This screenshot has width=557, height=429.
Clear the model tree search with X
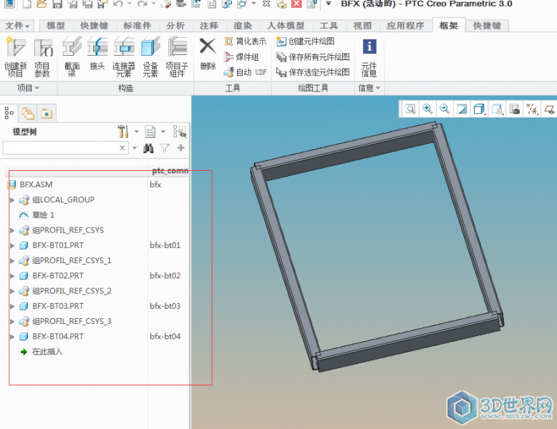pos(122,147)
